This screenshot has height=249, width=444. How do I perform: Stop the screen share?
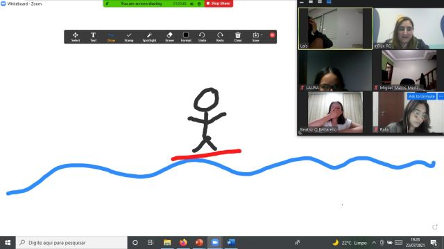[219, 3]
